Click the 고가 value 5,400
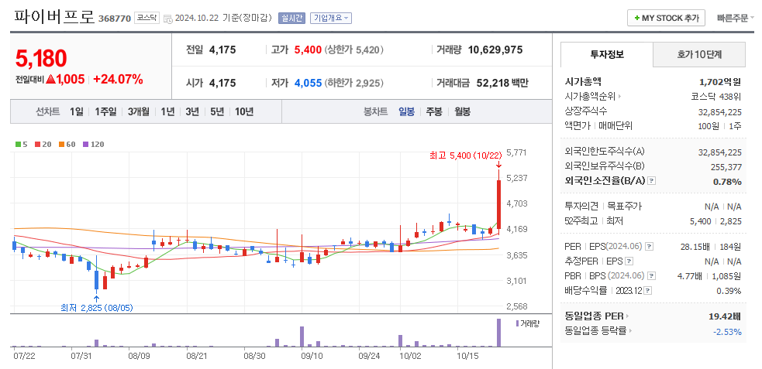762x369 pixels. click(x=308, y=50)
